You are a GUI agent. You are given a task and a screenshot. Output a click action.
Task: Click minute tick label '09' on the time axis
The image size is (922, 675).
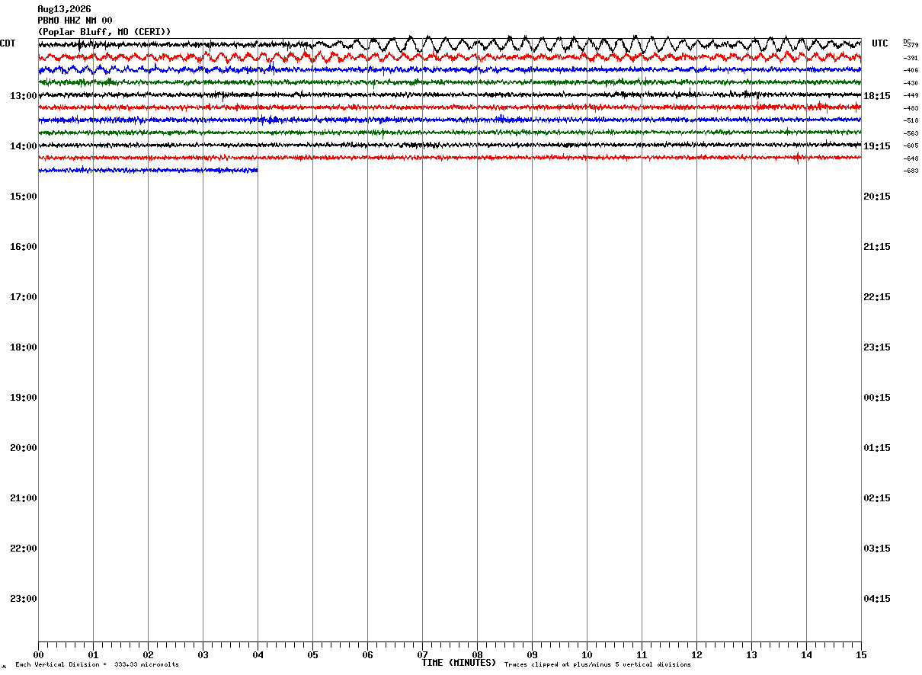(532, 655)
